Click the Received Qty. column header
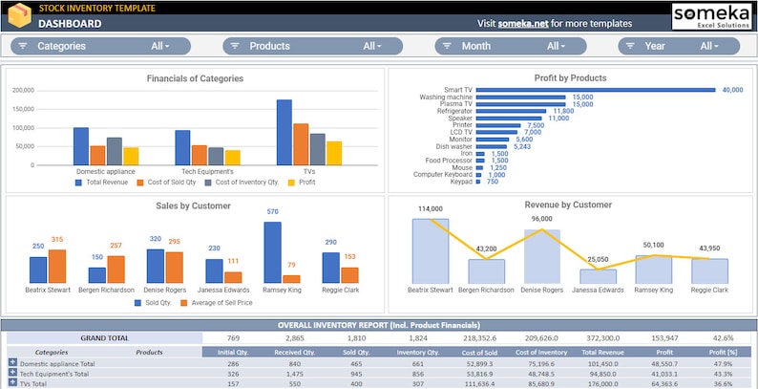Screen dimensions: 758x389 [295, 353]
